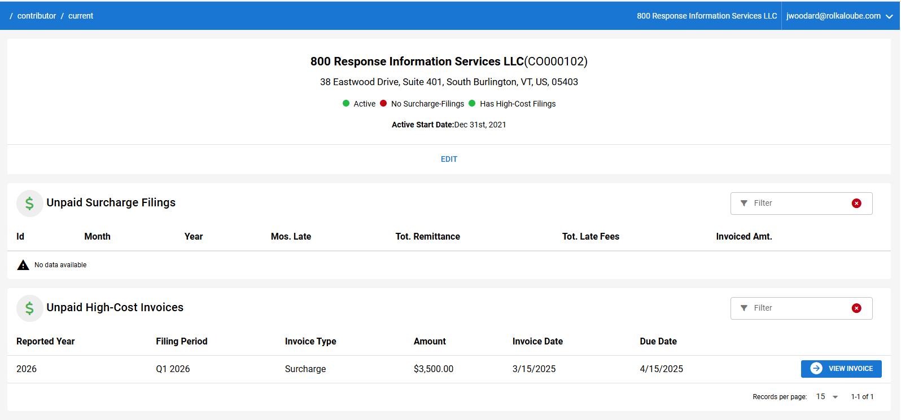Clear the Surcharge Filings filter with red X
Screen dimensions: 901x420
click(856, 204)
